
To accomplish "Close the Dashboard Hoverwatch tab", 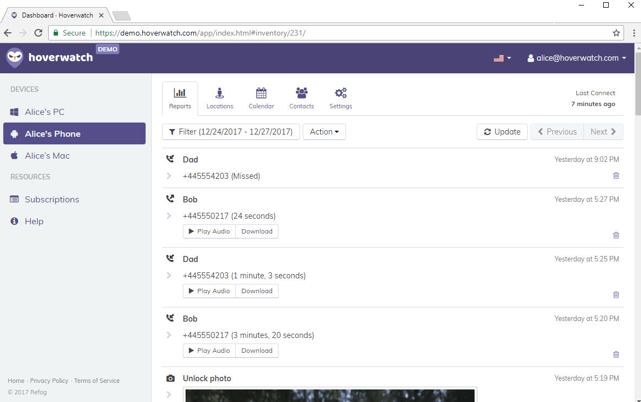I will pyautogui.click(x=101, y=15).
